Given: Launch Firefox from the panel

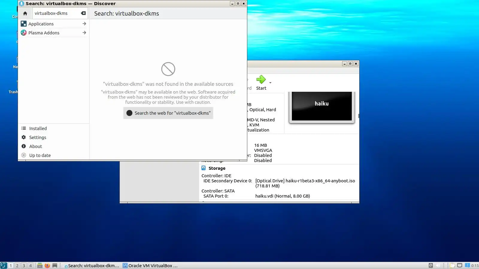Looking at the screenshot, I should click(x=47, y=265).
